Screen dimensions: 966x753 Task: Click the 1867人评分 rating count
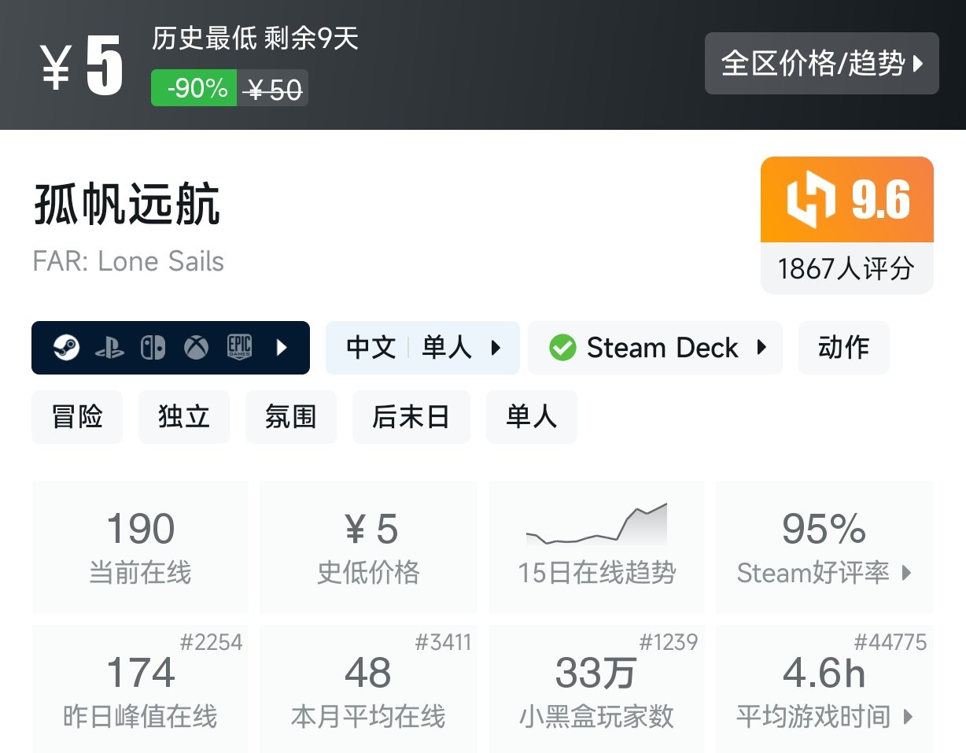coord(846,268)
